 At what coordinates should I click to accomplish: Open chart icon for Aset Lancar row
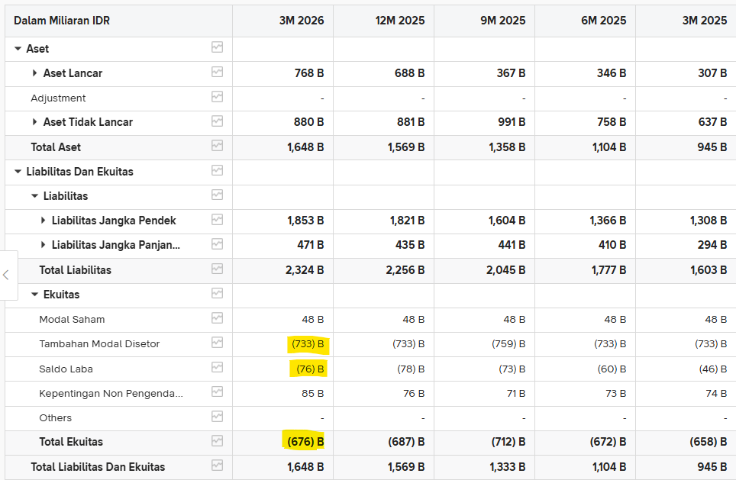tap(217, 72)
